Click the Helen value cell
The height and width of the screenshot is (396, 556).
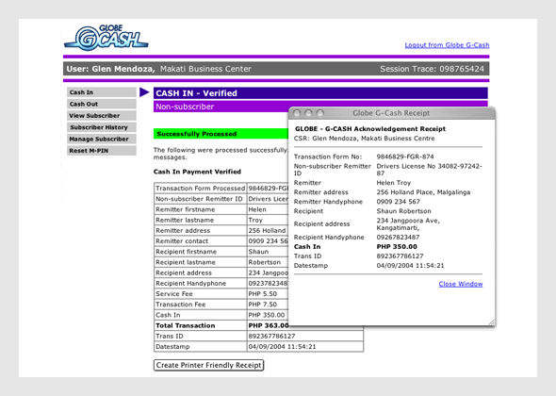coord(268,209)
